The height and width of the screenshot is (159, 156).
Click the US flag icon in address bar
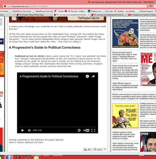tap(152, 6)
